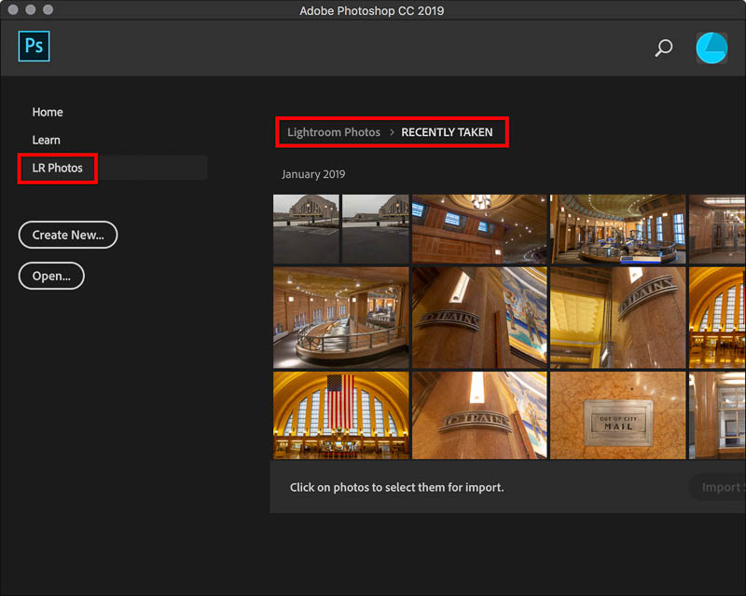Select curved balcony railing interior photo
The height and width of the screenshot is (596, 746).
tap(340, 318)
